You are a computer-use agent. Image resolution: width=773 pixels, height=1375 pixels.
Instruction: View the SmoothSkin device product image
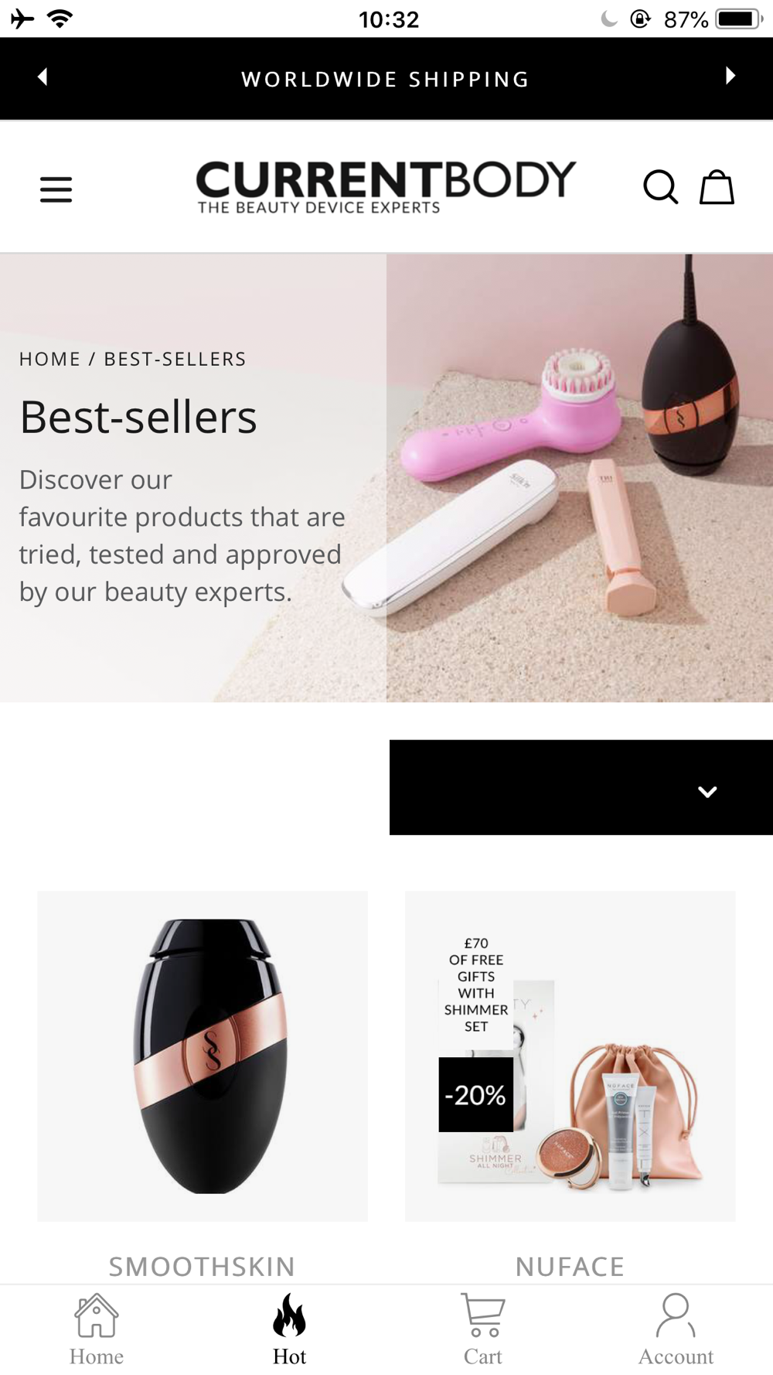[x=203, y=1056]
